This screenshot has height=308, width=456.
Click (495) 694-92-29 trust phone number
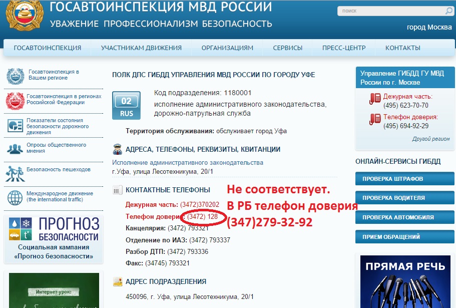point(405,126)
